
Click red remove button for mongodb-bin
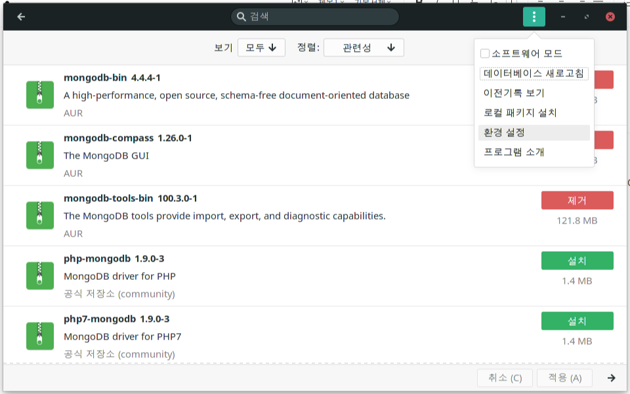point(604,79)
